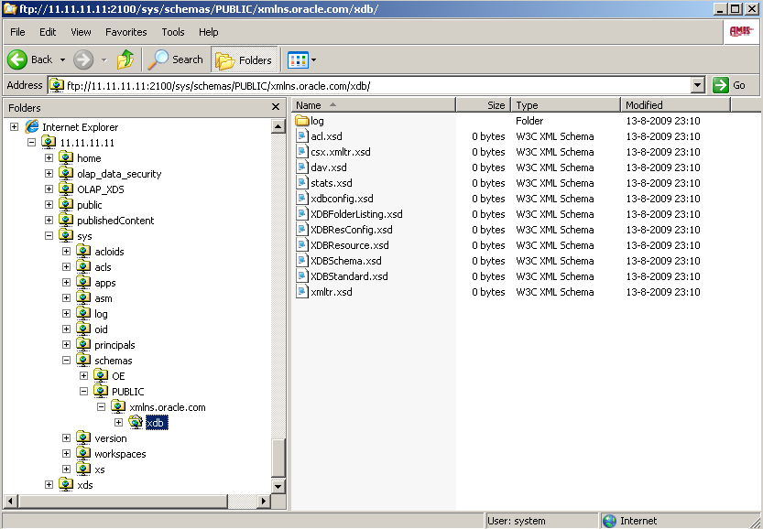
Task: Open the Views dropdown in toolbar
Action: 301,60
